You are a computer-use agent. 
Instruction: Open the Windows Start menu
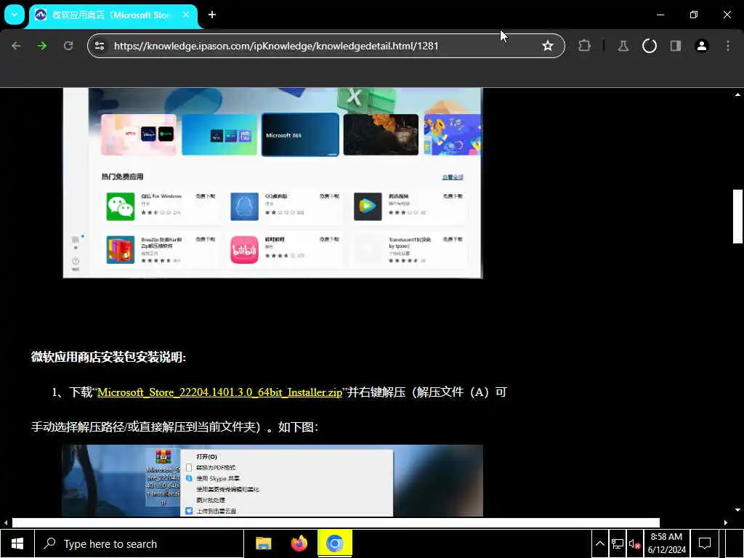click(x=17, y=543)
